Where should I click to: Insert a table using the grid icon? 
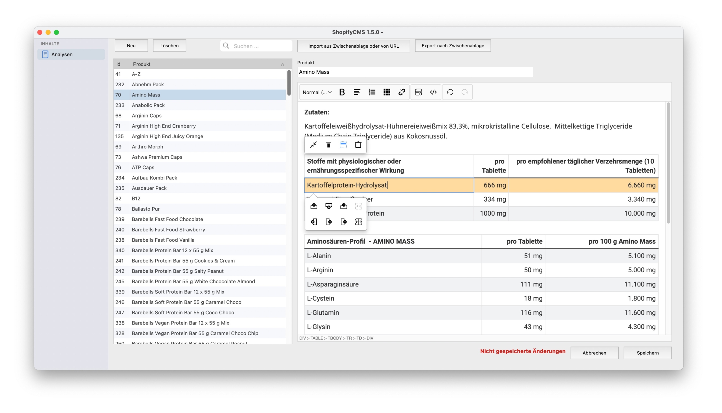coord(387,92)
